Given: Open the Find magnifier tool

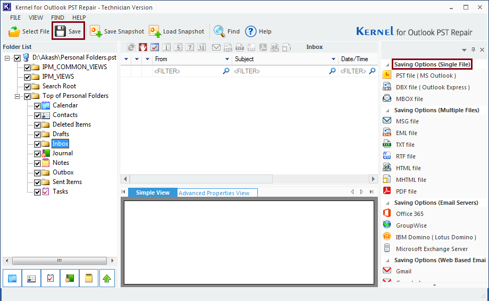Looking at the screenshot, I should 226,31.
